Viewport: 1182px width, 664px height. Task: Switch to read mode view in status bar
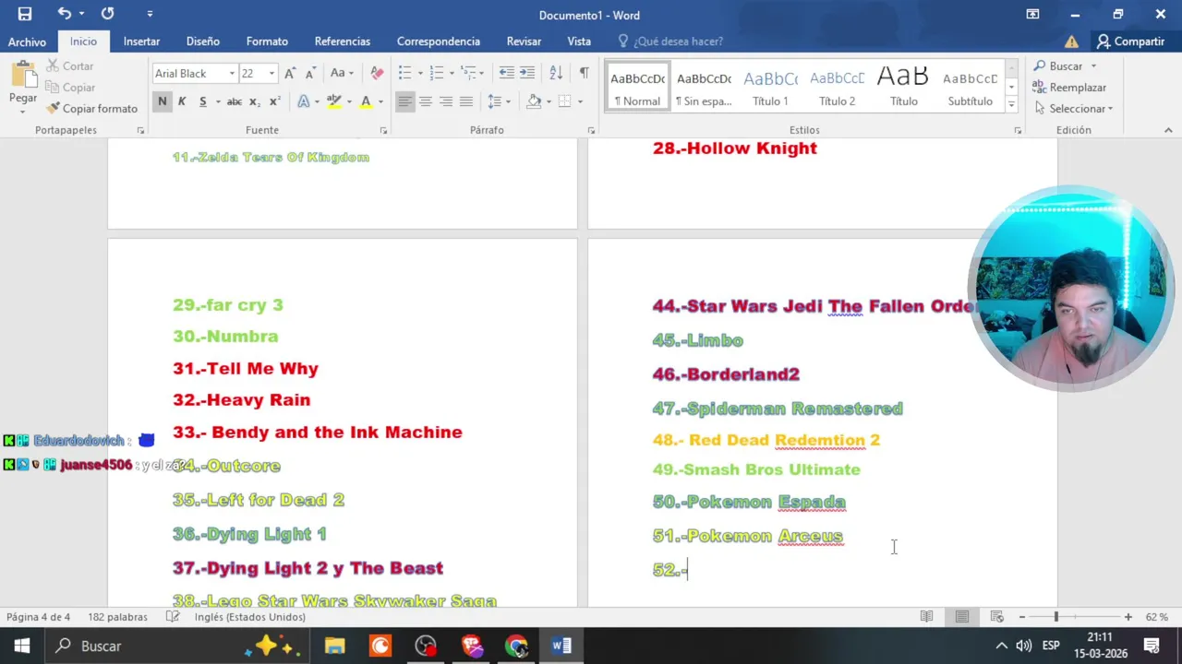(x=926, y=617)
